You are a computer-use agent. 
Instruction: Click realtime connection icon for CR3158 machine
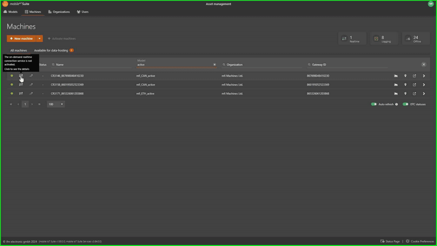pos(21,85)
